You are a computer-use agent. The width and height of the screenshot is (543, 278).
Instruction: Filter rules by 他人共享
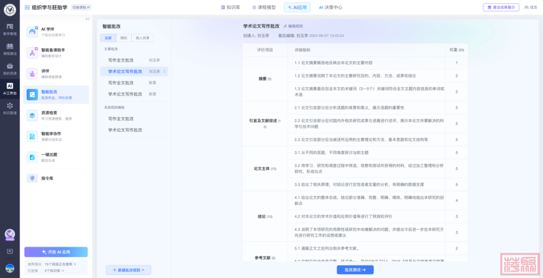(142, 38)
